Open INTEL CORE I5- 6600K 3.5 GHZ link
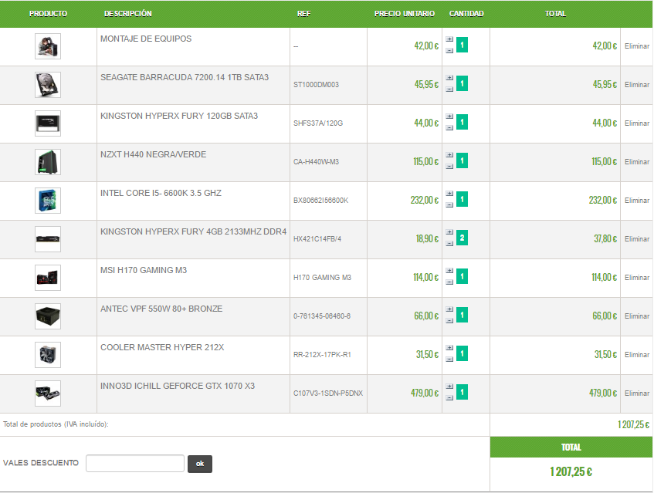 pos(161,193)
